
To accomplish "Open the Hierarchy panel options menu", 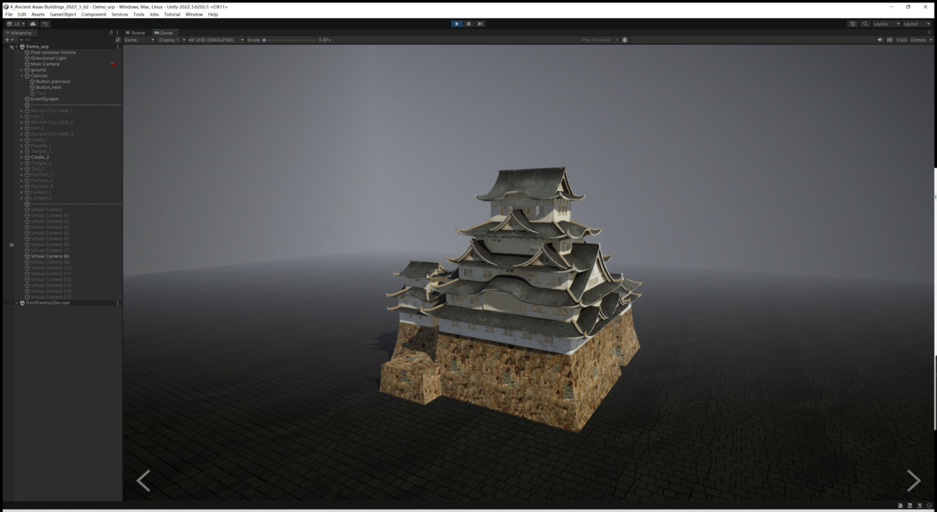I will coord(118,33).
